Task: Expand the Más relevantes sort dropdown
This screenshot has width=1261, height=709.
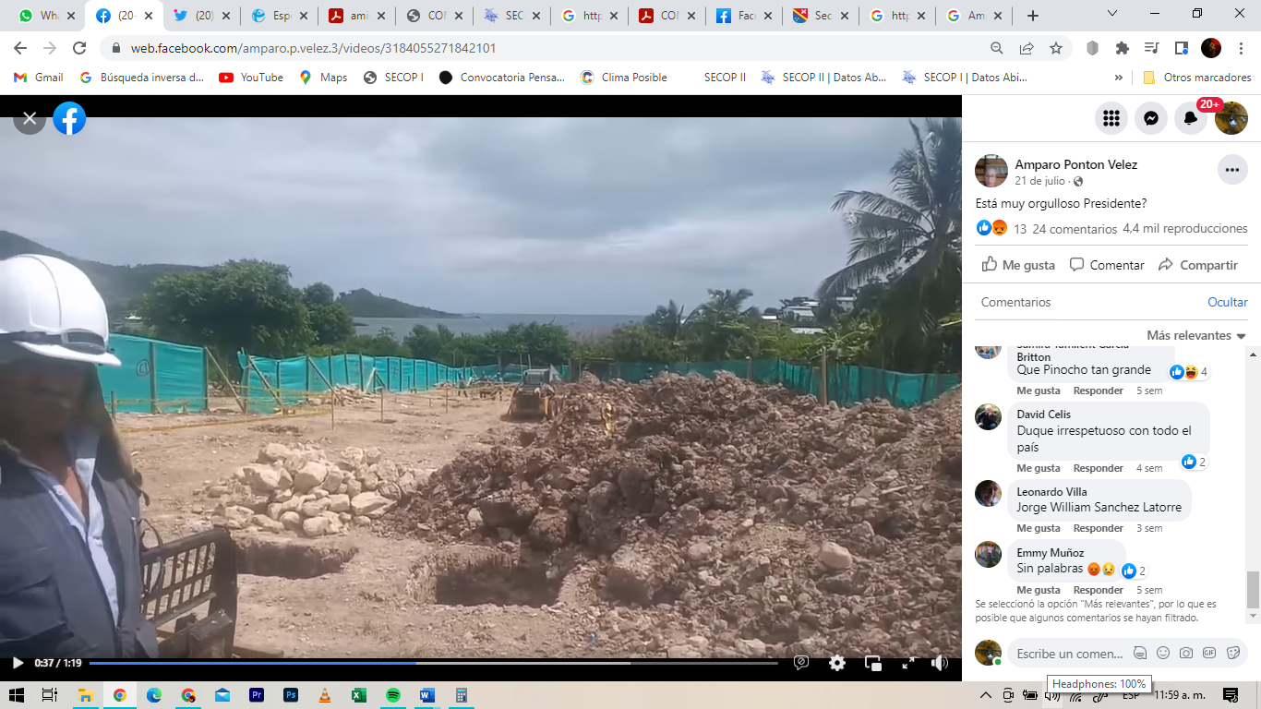Action: pyautogui.click(x=1196, y=335)
